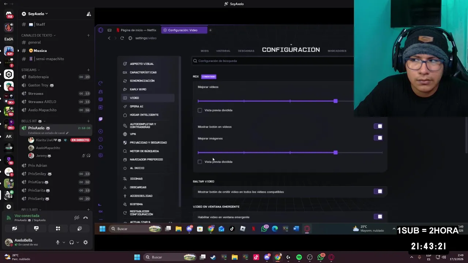Screen dimensions: 468x263
Task: Adjust the Mejorar videos slider handle
Action: pyautogui.click(x=336, y=101)
